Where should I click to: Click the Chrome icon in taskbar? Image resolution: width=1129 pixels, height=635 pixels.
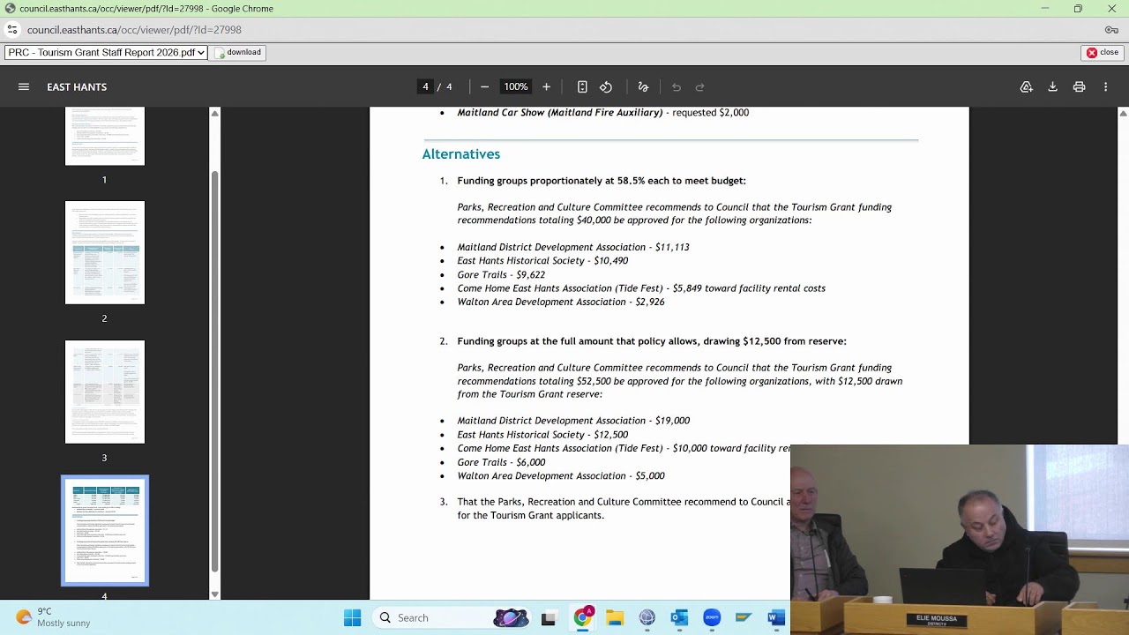(582, 617)
